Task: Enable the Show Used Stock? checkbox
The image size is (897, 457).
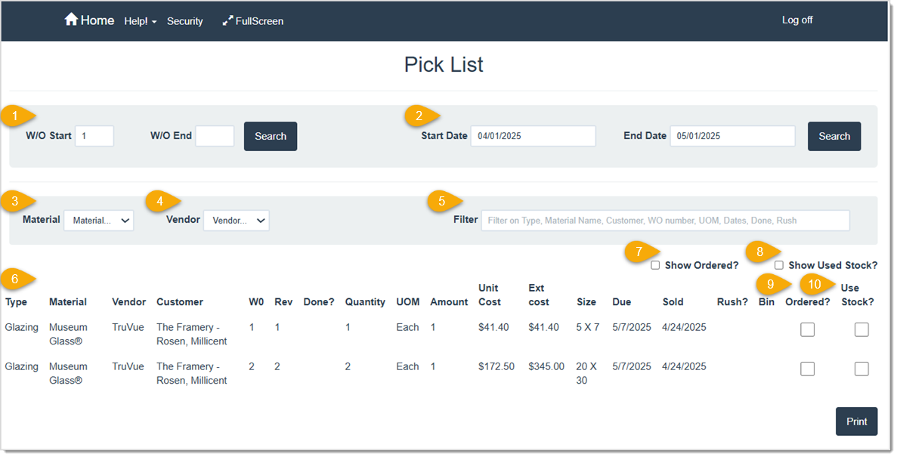Action: click(x=778, y=264)
